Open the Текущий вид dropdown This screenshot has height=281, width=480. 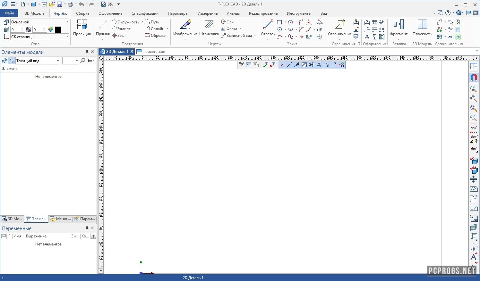38,61
